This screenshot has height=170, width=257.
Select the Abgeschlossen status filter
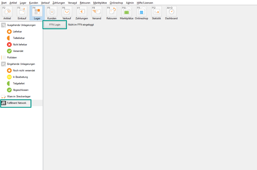[21, 90]
